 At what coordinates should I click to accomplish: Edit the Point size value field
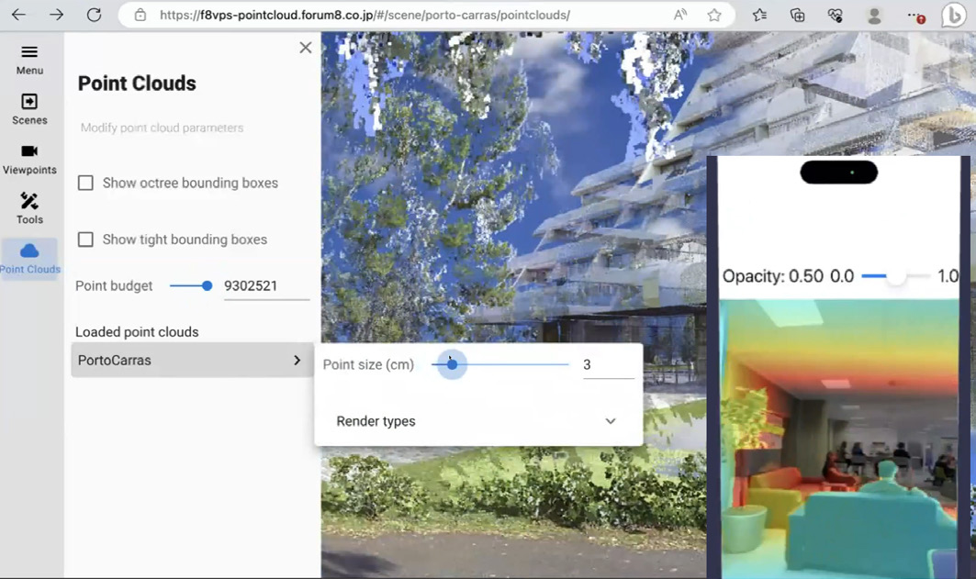click(x=608, y=365)
